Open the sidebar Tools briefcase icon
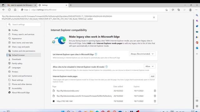 click(x=197, y=32)
